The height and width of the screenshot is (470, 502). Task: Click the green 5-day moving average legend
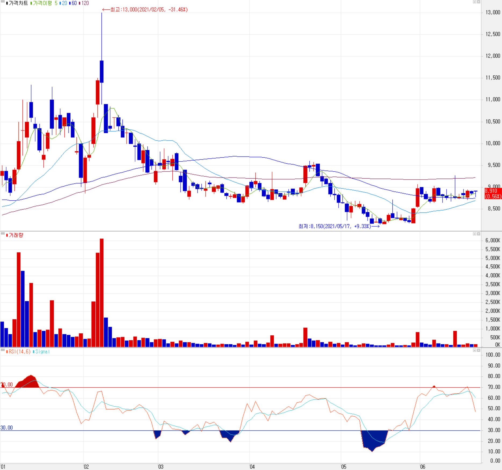pyautogui.click(x=56, y=3)
